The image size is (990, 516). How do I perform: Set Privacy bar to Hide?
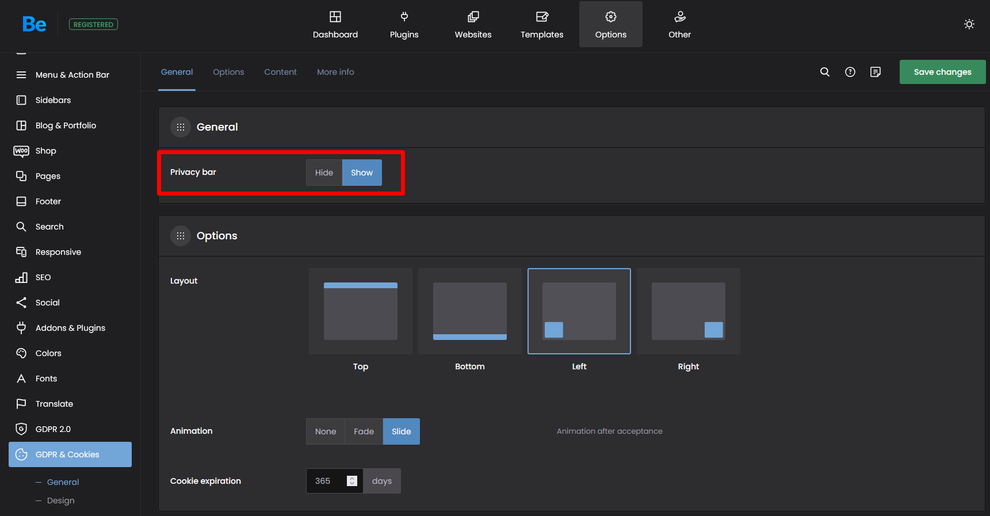pyautogui.click(x=324, y=173)
